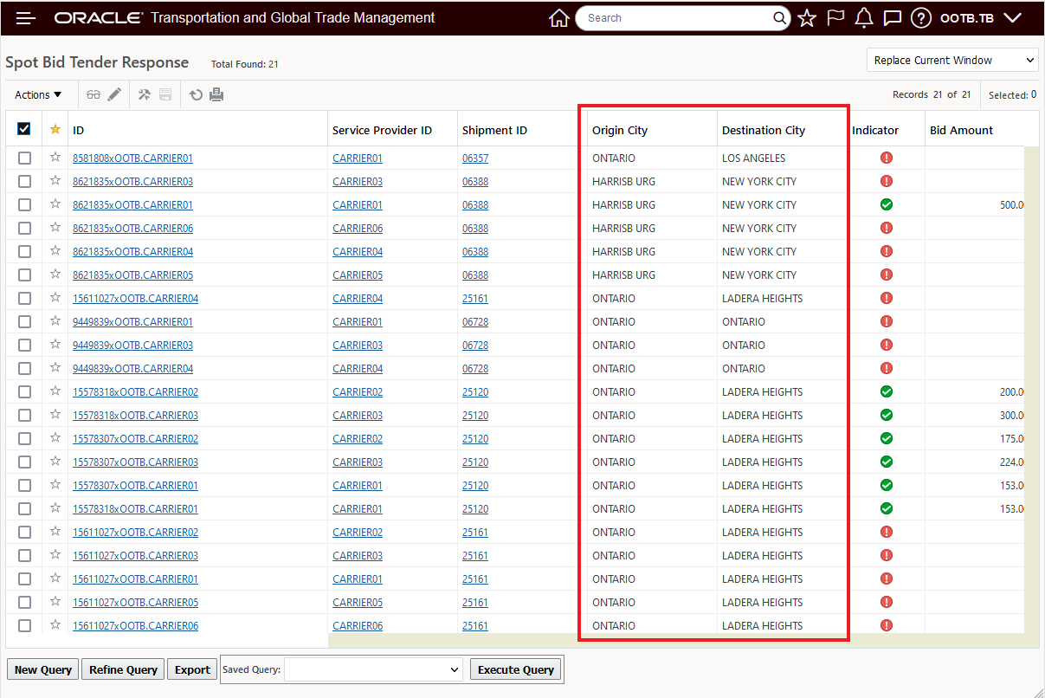Check the 15578318xOOTB.CARRIER03 row checkbox
The width and height of the screenshot is (1045, 698).
coord(24,415)
